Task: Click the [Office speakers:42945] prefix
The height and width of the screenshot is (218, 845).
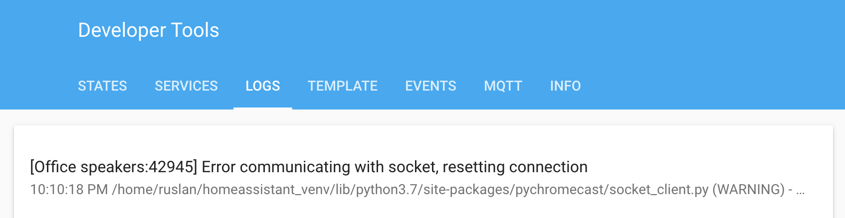Action: click(x=114, y=167)
